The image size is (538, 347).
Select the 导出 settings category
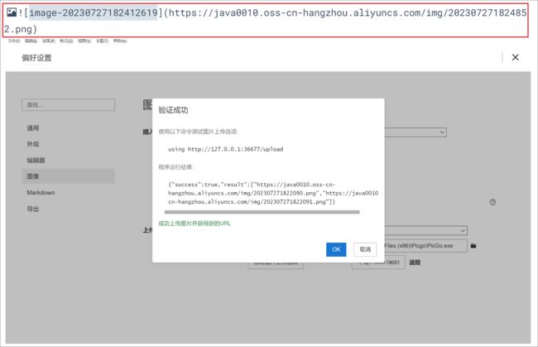click(x=68, y=209)
